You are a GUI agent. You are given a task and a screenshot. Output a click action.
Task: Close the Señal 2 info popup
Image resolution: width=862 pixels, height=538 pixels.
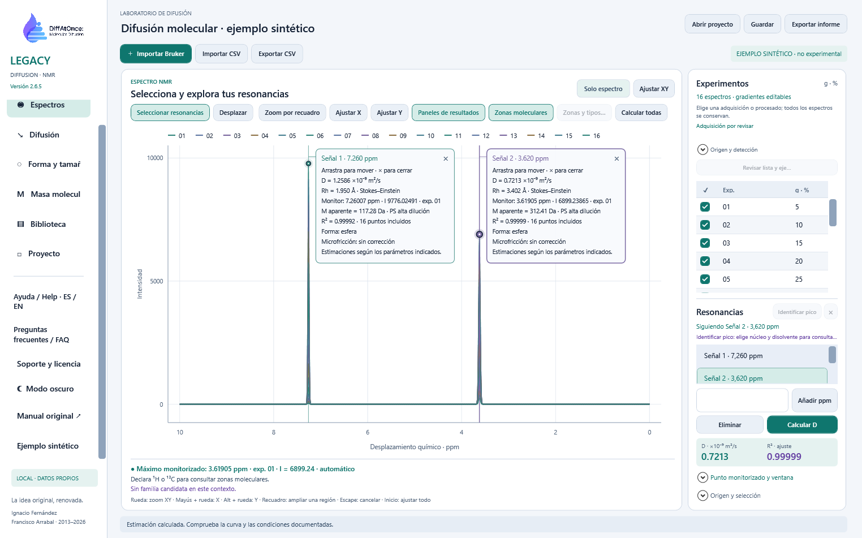[617, 159]
